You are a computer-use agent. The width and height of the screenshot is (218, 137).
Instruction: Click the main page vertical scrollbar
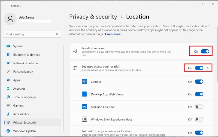(217, 54)
